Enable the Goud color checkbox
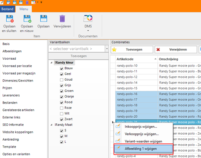The height and width of the screenshot is (158, 201). (x=62, y=80)
